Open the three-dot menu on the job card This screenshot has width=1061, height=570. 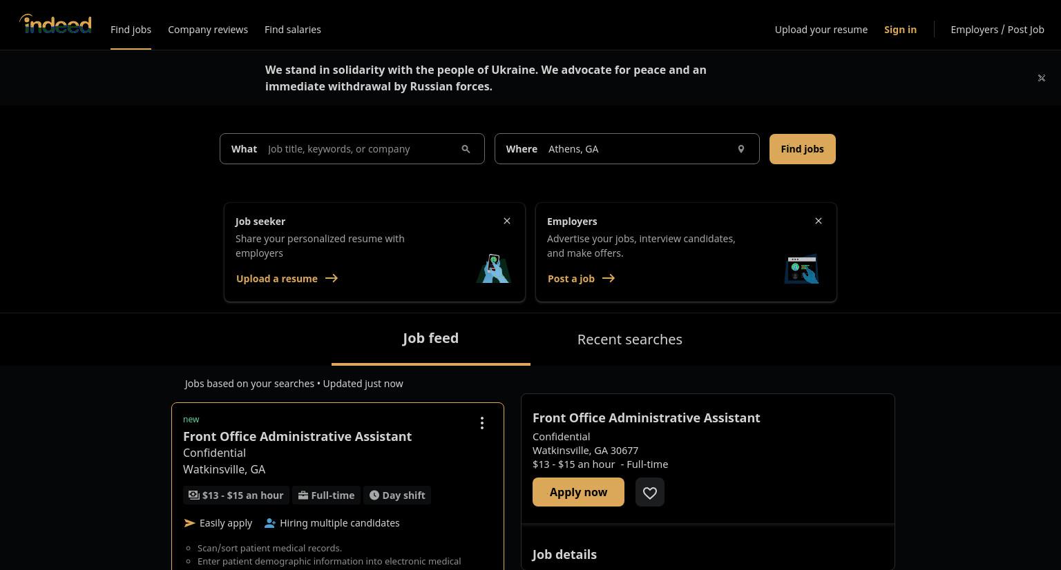coord(482,423)
